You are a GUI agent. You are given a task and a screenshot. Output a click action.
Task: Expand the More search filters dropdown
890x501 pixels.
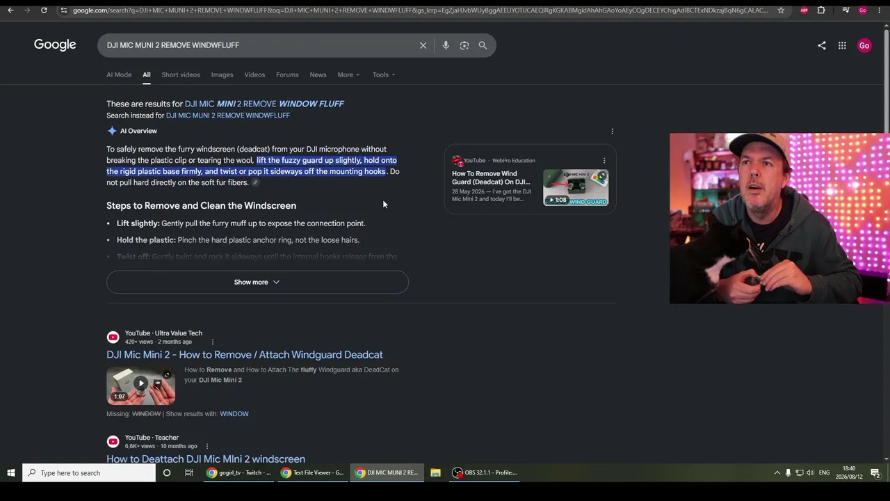point(348,74)
